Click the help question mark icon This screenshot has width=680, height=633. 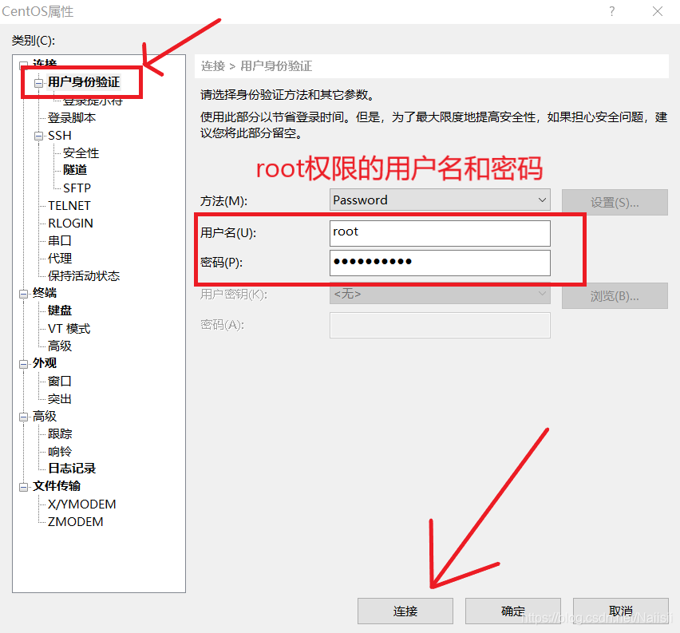click(611, 11)
